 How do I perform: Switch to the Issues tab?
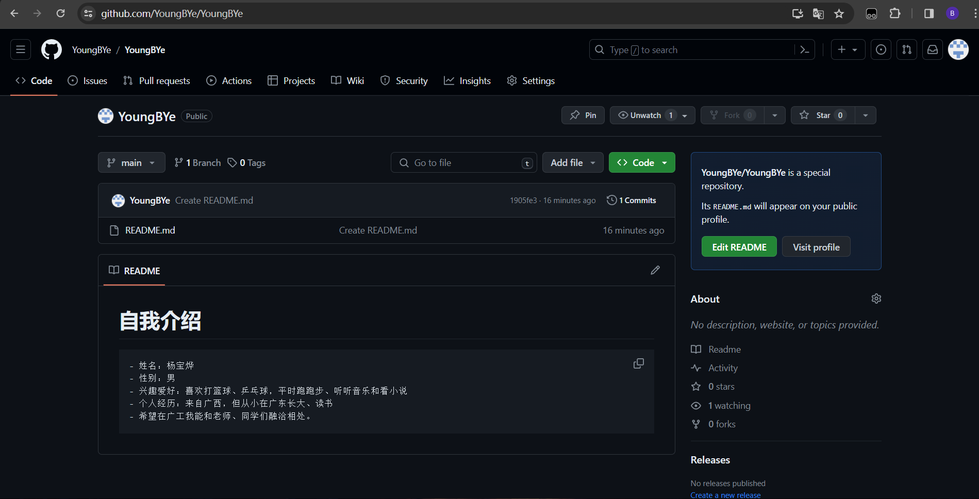click(88, 80)
